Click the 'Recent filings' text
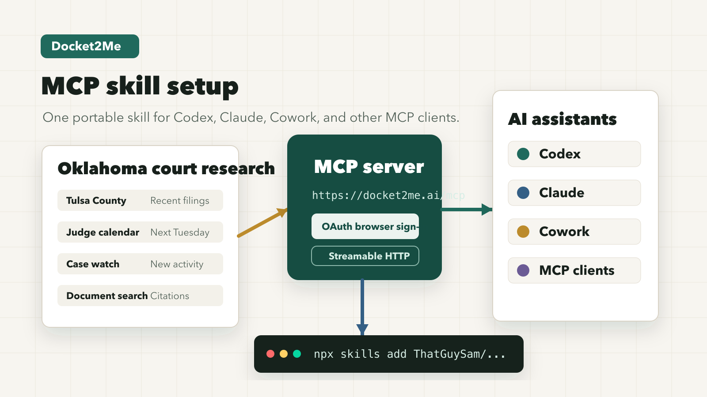Viewport: 707px width, 397px height. [180, 201]
